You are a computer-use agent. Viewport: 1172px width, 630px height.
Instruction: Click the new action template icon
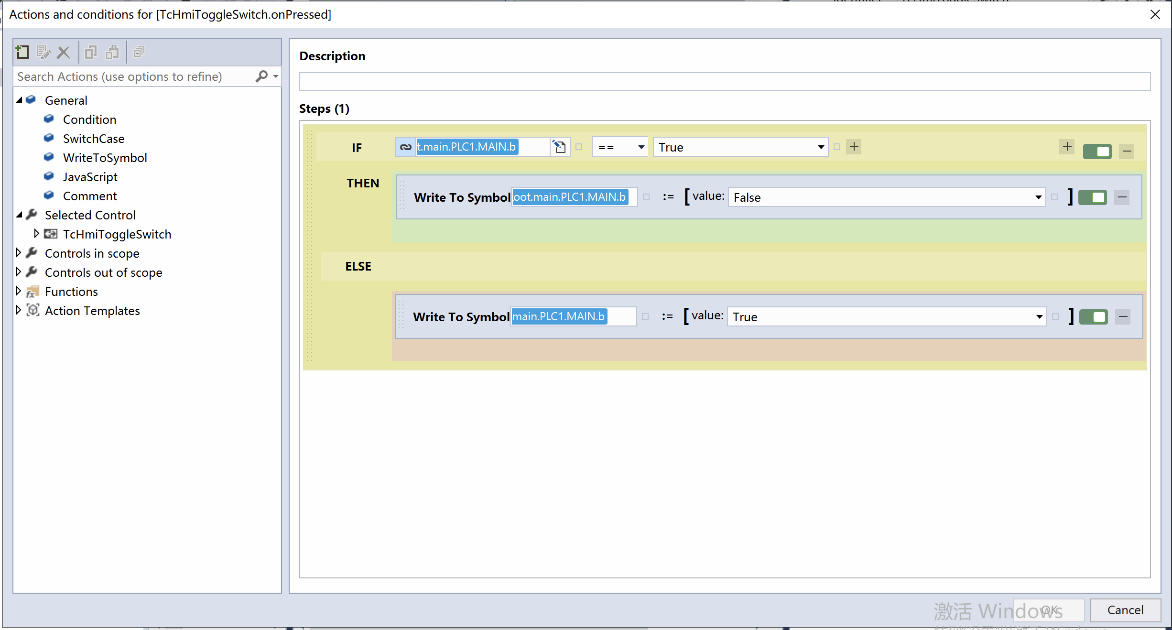pyautogui.click(x=22, y=52)
